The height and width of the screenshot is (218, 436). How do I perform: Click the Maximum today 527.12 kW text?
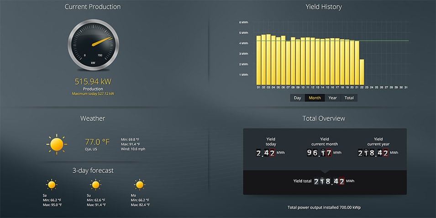click(93, 94)
